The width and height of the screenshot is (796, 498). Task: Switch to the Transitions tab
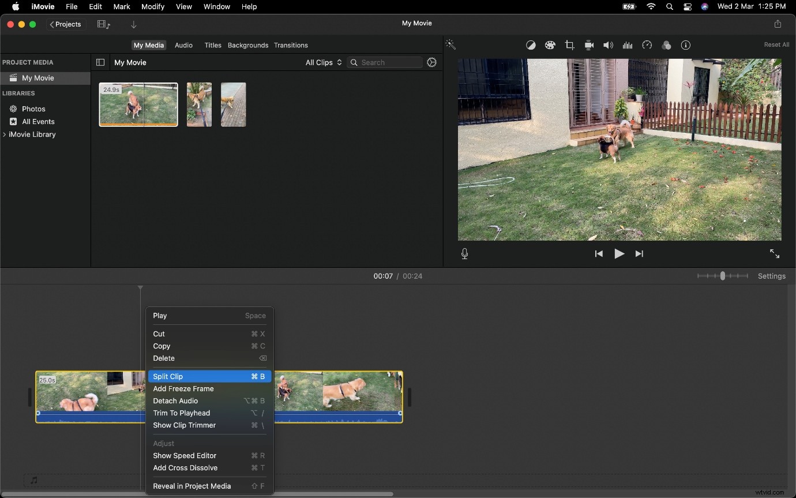[x=291, y=45]
